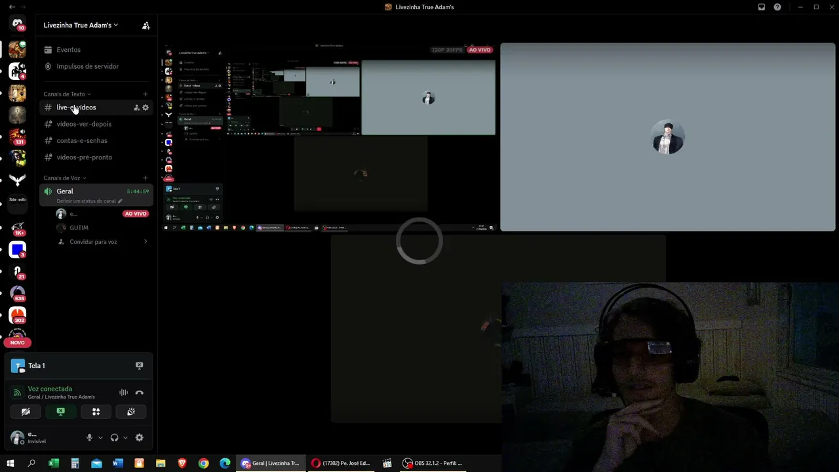Open the server icon with 535 badge
This screenshot has width=839, height=472.
pos(18,293)
